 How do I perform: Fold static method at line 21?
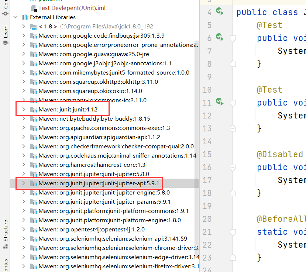tap(233, 232)
